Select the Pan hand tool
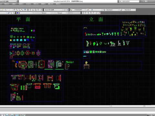Screen dimensions: 155x116 (x=14, y=10)
